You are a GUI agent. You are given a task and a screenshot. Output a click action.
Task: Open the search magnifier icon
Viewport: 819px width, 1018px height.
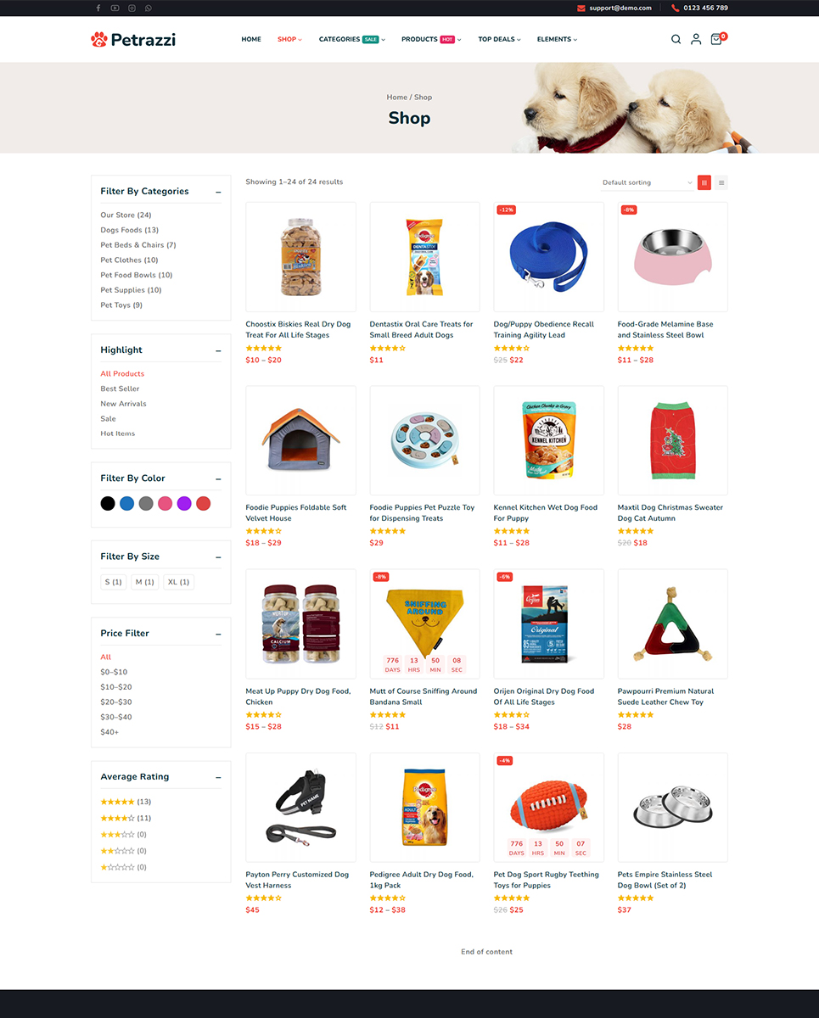pyautogui.click(x=676, y=39)
